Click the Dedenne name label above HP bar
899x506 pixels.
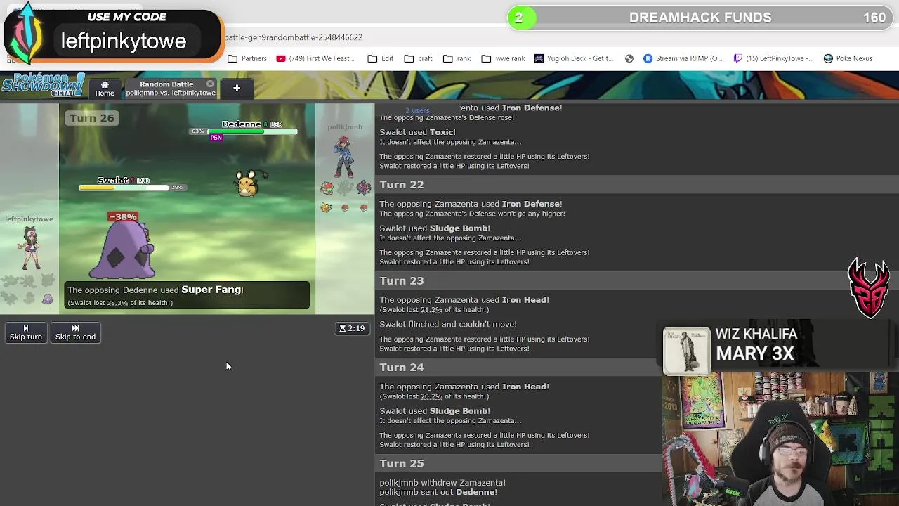242,124
